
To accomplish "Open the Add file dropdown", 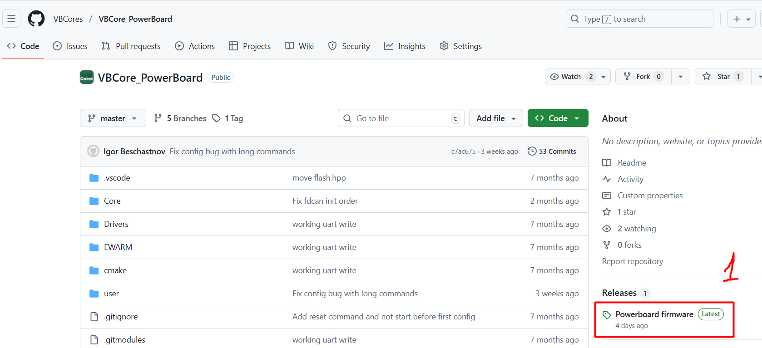I will click(x=495, y=118).
